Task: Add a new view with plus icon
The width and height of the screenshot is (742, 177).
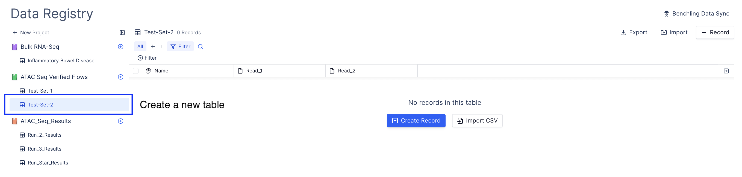Action: 153,46
